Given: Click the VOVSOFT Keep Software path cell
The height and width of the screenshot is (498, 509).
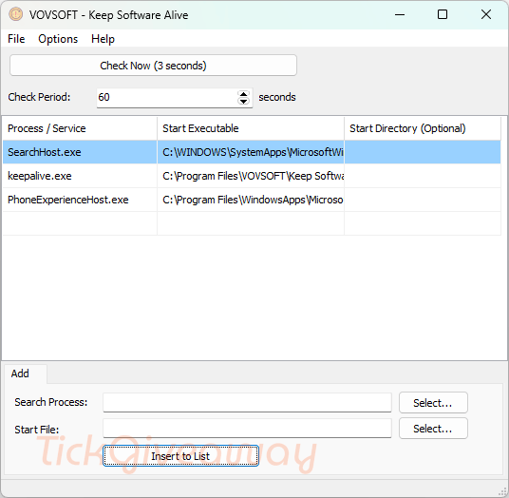Looking at the screenshot, I should (x=251, y=176).
